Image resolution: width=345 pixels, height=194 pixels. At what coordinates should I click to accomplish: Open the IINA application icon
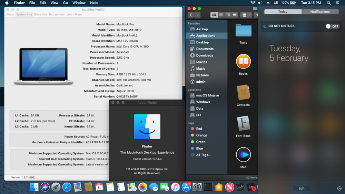pos(243,155)
